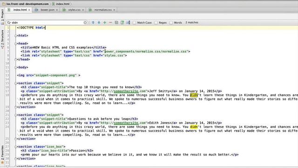
Task: Enable Match Case checkbox
Action: pyautogui.click(x=135, y=23)
